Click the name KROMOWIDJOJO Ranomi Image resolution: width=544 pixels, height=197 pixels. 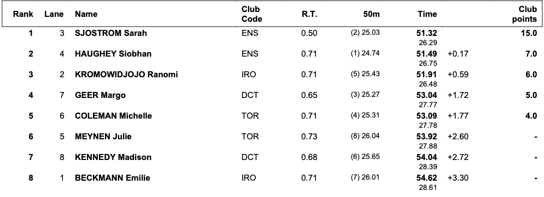tap(126, 75)
